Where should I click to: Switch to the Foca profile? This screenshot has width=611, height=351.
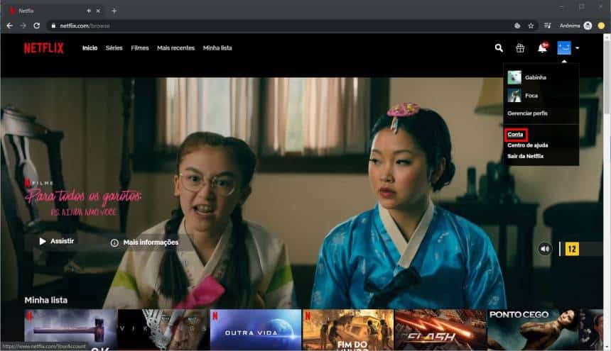522,95
